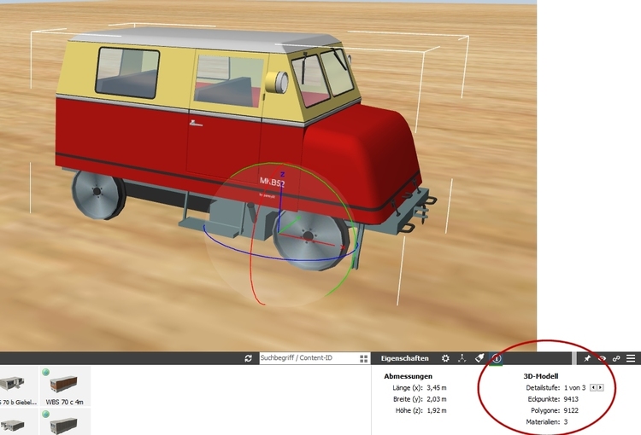The image size is (641, 435).
Task: Open the paint brush tab in Eigenschaften
Action: coord(479,358)
